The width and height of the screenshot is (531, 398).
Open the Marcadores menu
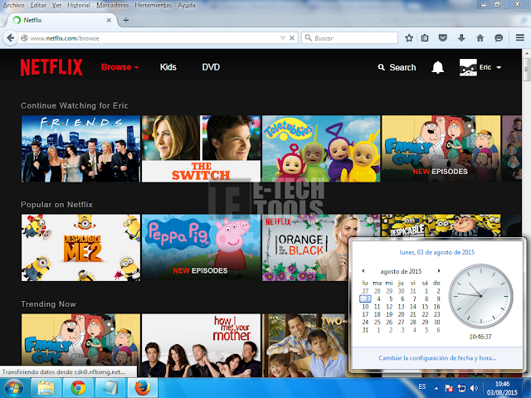coord(113,5)
